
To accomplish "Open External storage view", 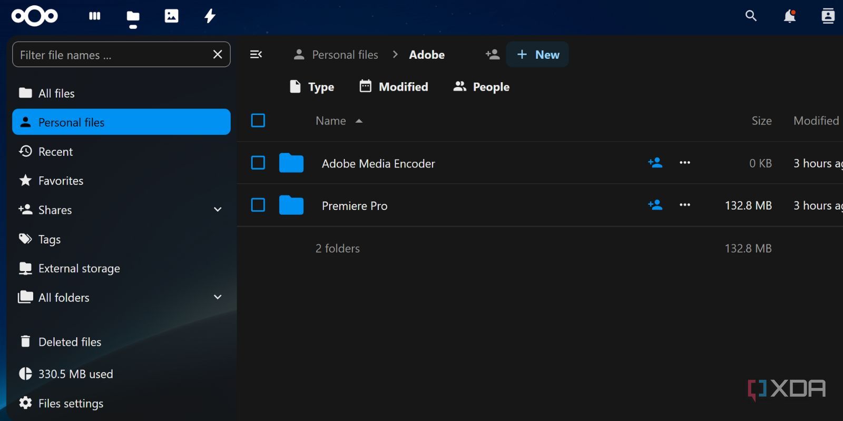I will tap(121, 268).
